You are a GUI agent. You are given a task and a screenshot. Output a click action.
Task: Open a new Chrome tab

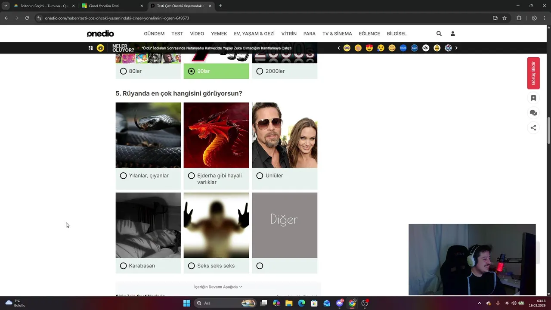coord(220,6)
